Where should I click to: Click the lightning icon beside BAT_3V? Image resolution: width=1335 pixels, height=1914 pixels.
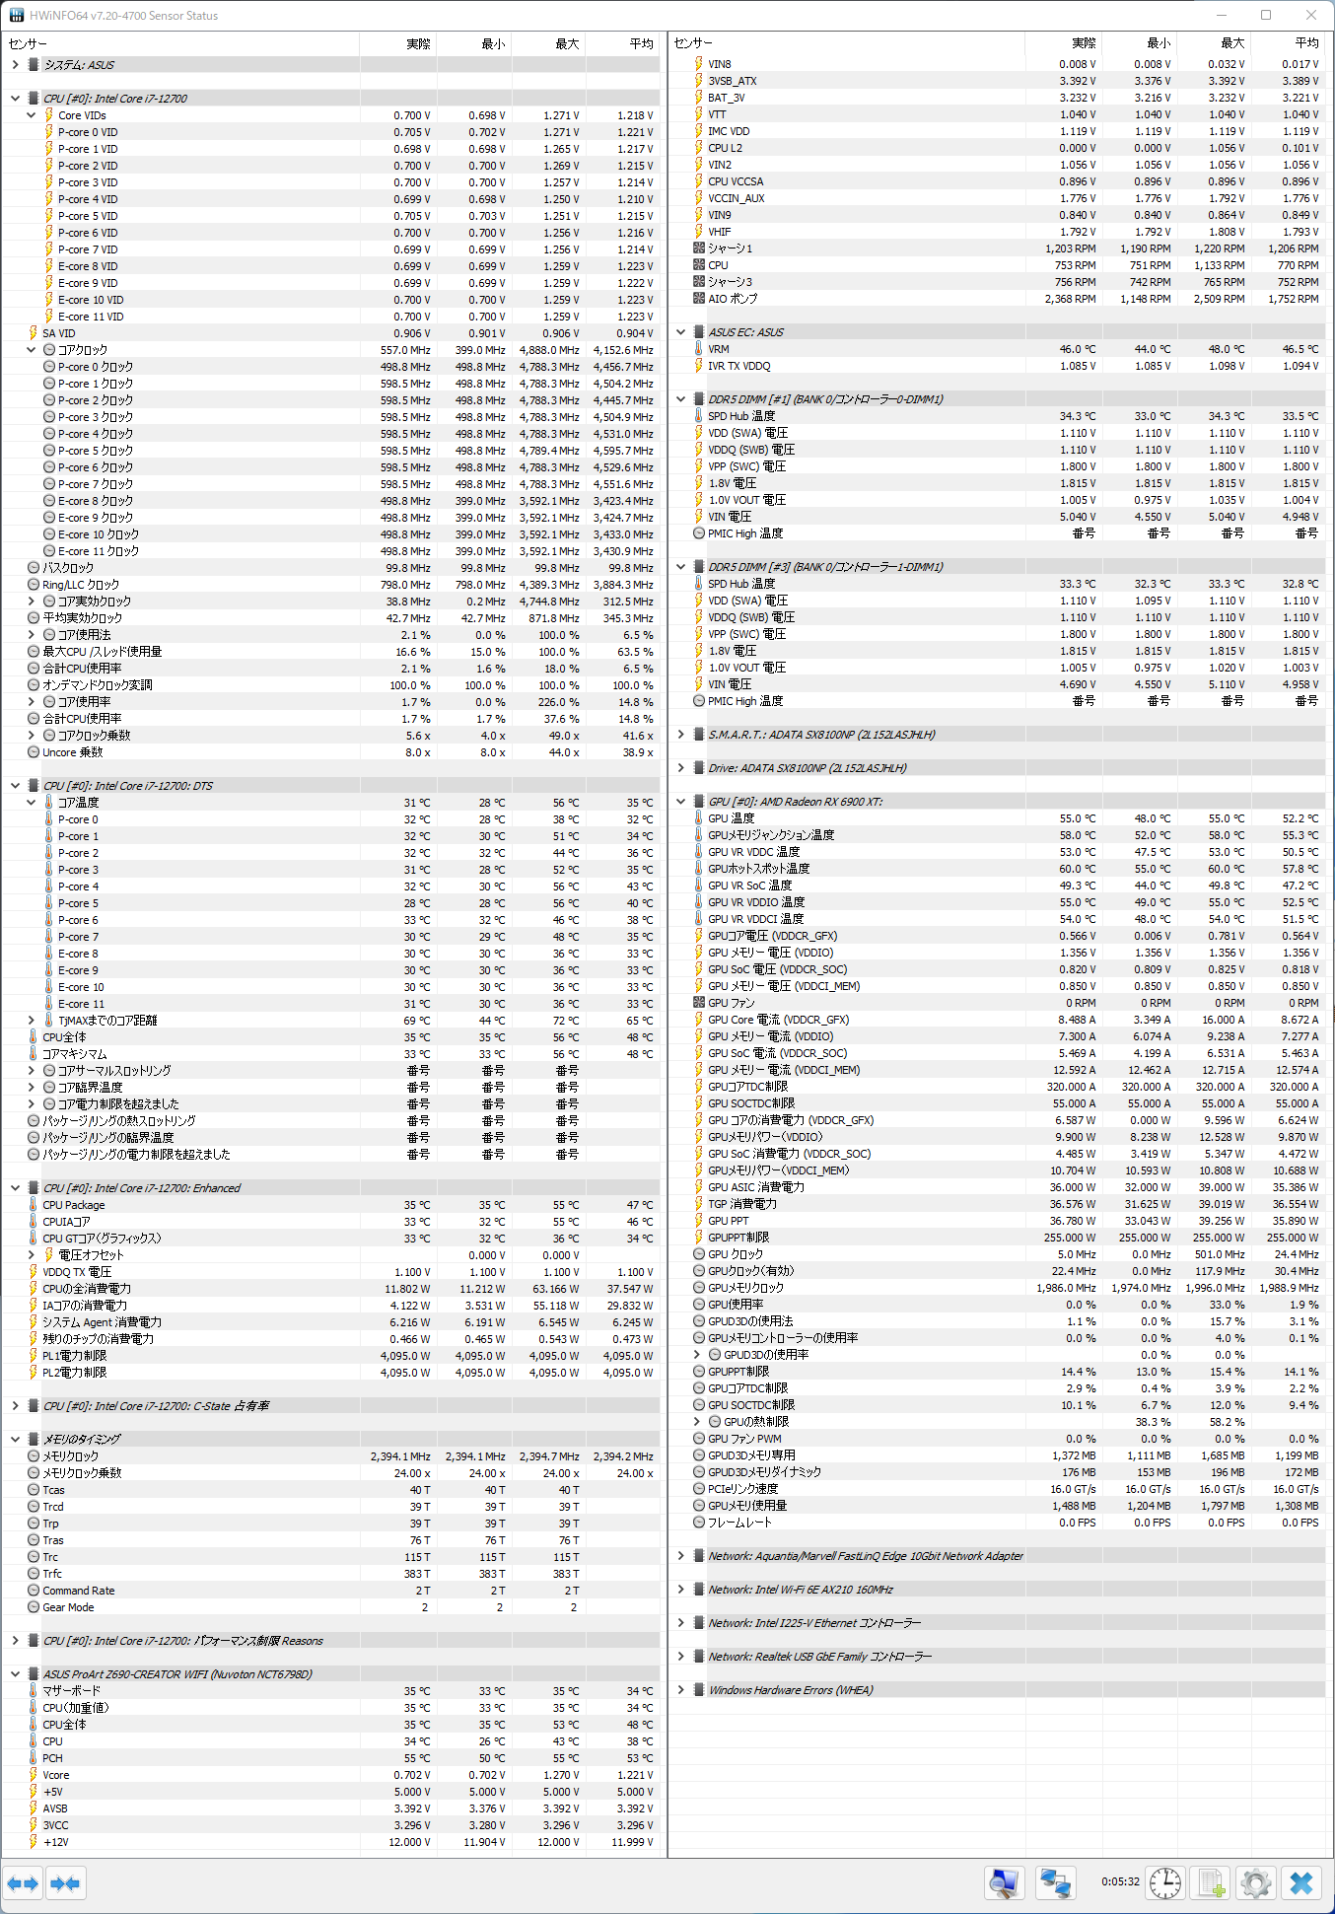click(699, 98)
